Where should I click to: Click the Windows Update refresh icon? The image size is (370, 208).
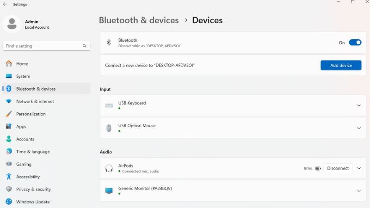[x=9, y=202]
